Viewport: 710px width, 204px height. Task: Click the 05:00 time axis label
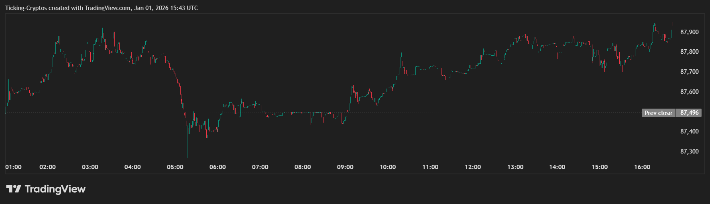(175, 167)
